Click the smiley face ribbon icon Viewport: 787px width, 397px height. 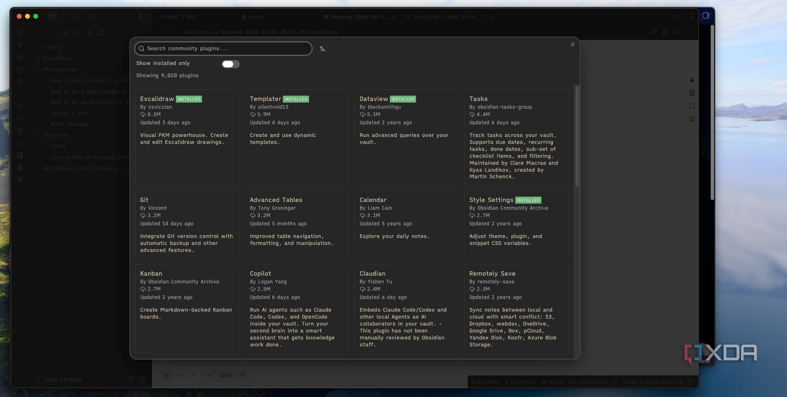tap(20, 131)
